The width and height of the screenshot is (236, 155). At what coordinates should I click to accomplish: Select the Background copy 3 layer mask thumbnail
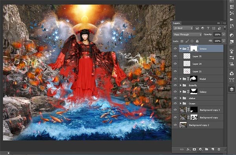[x=194, y=110]
